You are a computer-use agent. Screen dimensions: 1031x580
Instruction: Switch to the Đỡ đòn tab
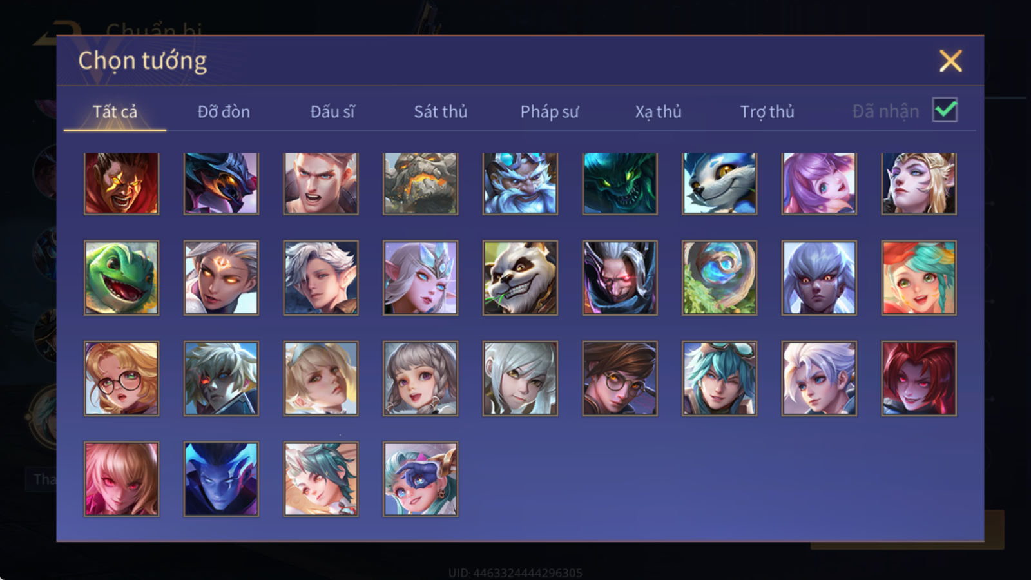click(224, 111)
